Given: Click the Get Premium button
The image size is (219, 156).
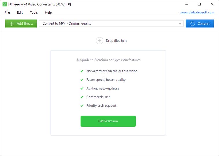Looking at the screenshot, I should coord(108,121).
